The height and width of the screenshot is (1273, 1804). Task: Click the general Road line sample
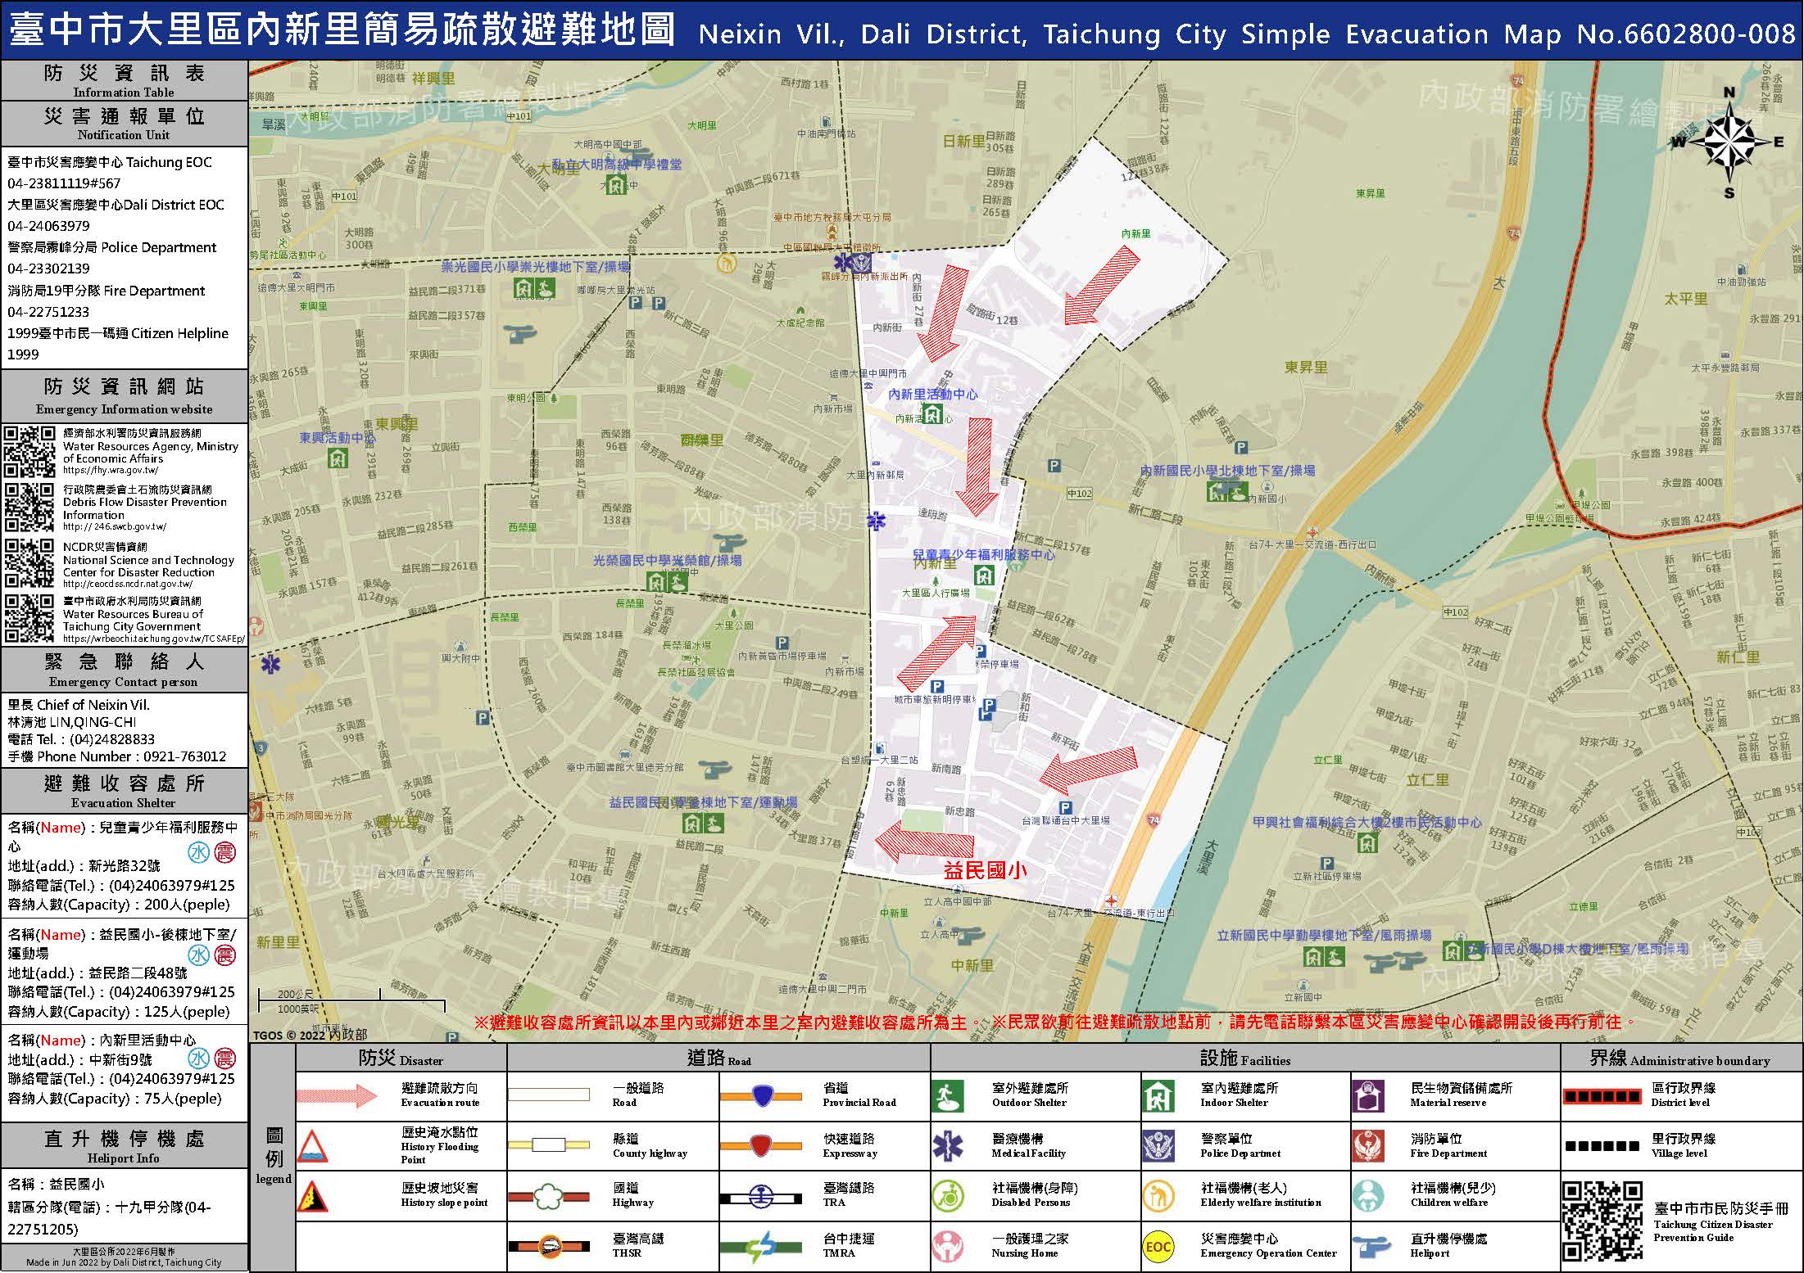pos(549,1095)
